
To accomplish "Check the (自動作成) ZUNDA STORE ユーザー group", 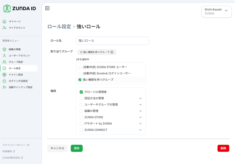I will tap(80, 67).
